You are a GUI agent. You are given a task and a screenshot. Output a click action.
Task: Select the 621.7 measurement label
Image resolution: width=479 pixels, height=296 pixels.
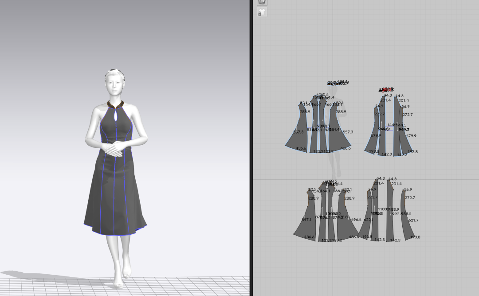[x=413, y=220]
